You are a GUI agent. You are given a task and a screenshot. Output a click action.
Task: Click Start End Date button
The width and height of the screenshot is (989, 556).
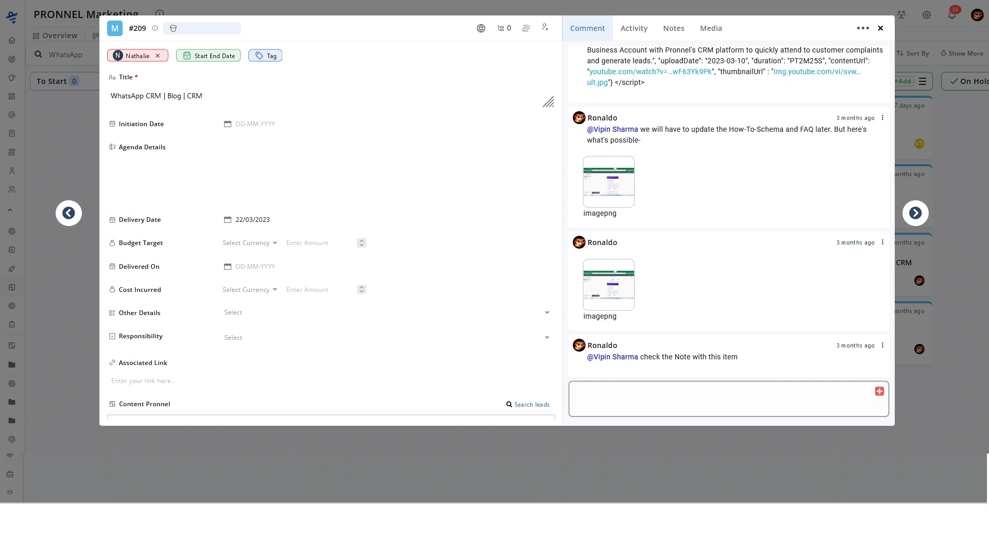[x=209, y=56]
